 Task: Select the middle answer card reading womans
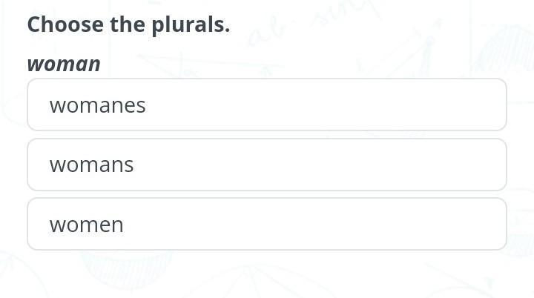coord(267,165)
